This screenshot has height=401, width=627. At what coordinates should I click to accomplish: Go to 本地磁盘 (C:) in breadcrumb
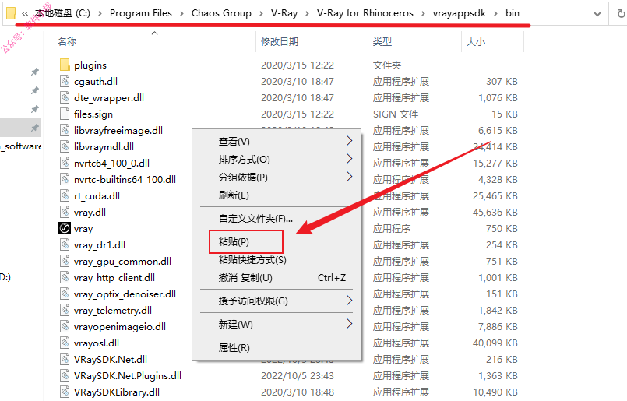62,13
